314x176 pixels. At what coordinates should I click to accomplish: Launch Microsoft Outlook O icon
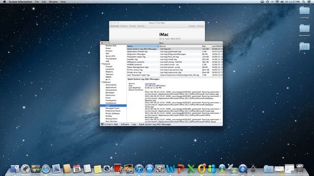[x=202, y=169]
